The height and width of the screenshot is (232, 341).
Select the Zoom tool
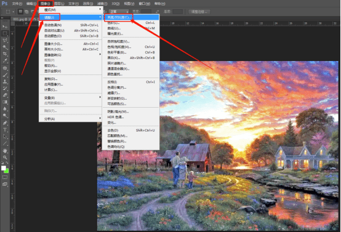click(x=5, y=157)
